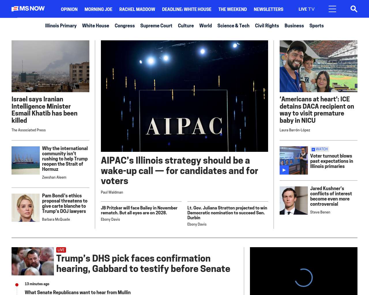Image resolution: width=369 pixels, height=295 pixels.
Task: Open the Newsletters page
Action: pyautogui.click(x=268, y=9)
